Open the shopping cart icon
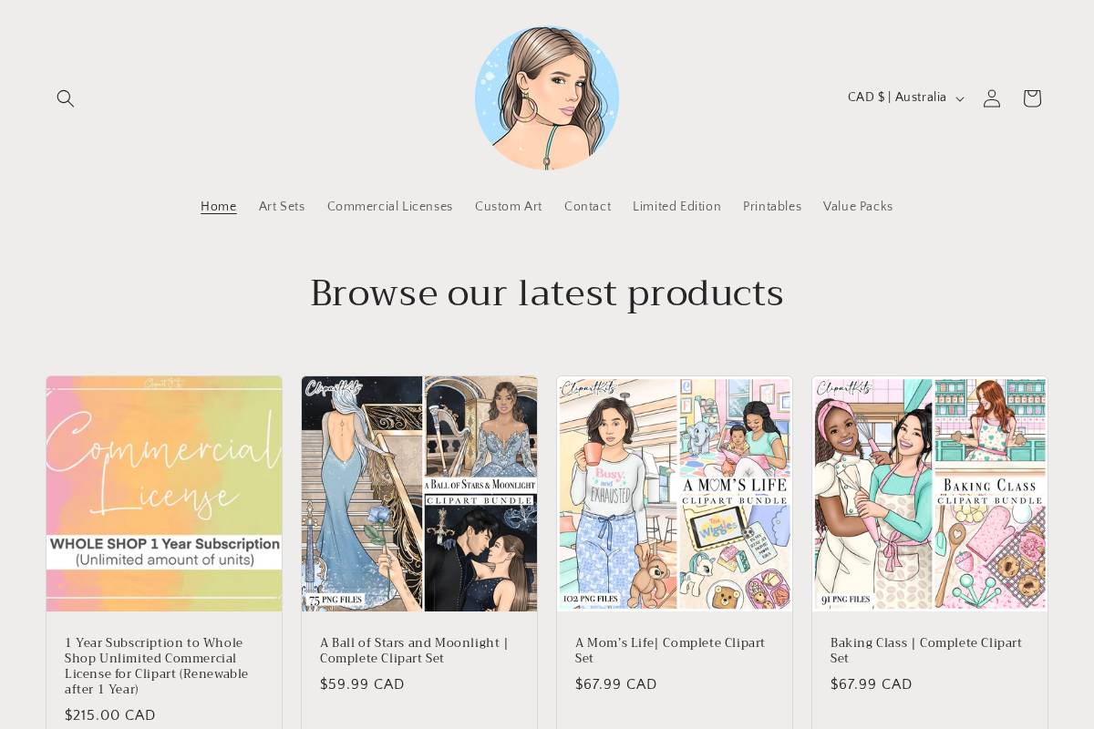Image resolution: width=1094 pixels, height=729 pixels. coord(1032,98)
